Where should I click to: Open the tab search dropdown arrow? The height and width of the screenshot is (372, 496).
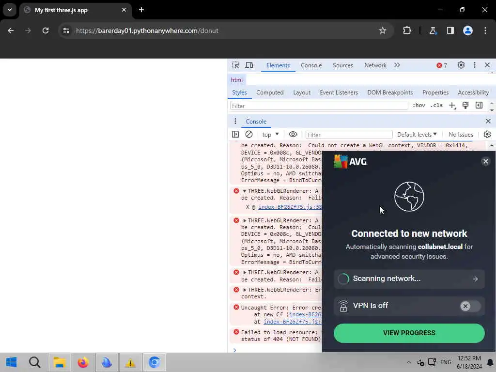click(x=10, y=10)
